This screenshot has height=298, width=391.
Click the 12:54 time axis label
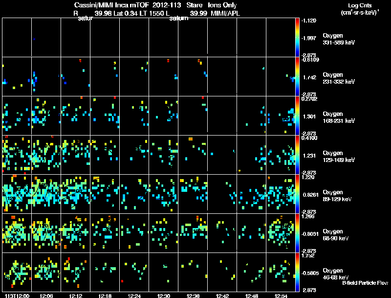(281, 296)
